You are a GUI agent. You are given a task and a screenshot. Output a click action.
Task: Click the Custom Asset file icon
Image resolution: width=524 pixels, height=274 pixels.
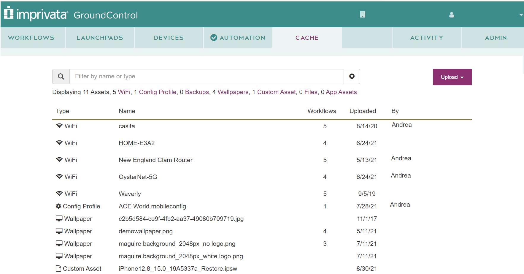click(x=58, y=268)
